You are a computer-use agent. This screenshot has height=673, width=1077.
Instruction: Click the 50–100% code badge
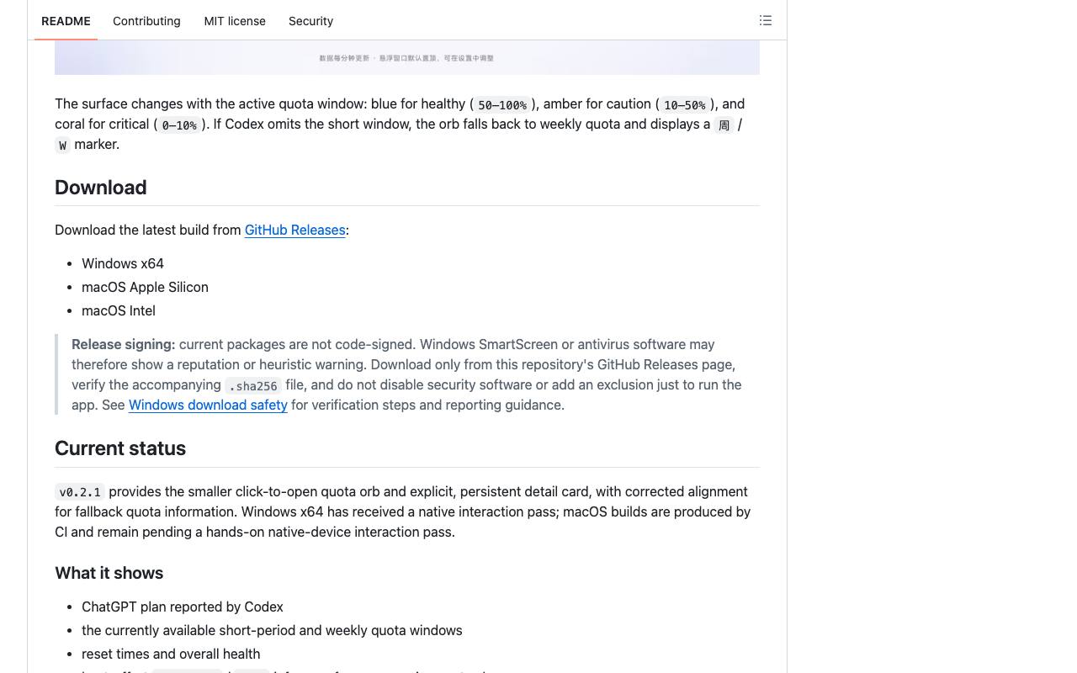[502, 104]
